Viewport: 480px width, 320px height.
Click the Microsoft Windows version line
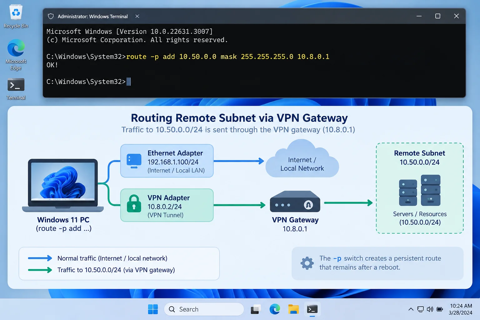[x=130, y=32]
